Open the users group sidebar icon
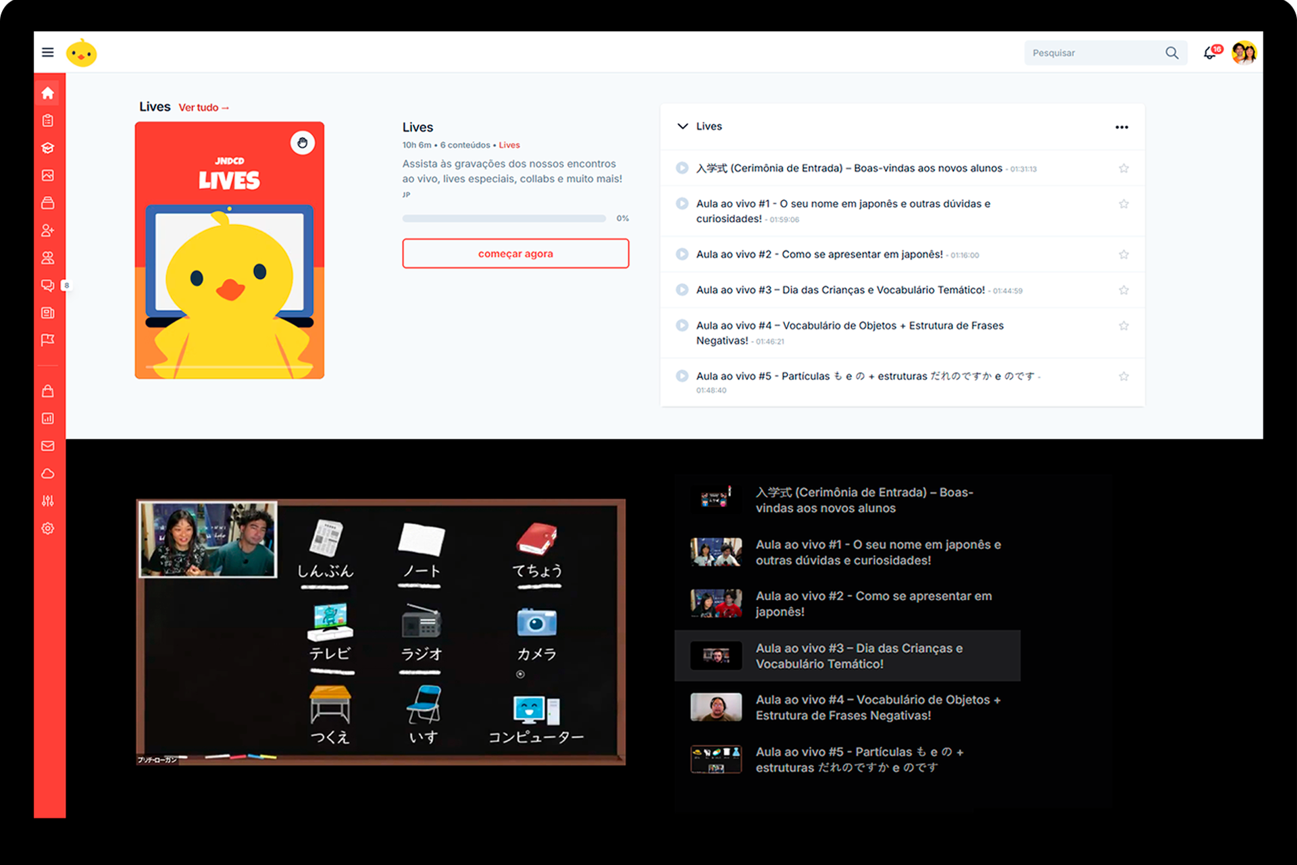This screenshot has width=1297, height=865. point(48,258)
